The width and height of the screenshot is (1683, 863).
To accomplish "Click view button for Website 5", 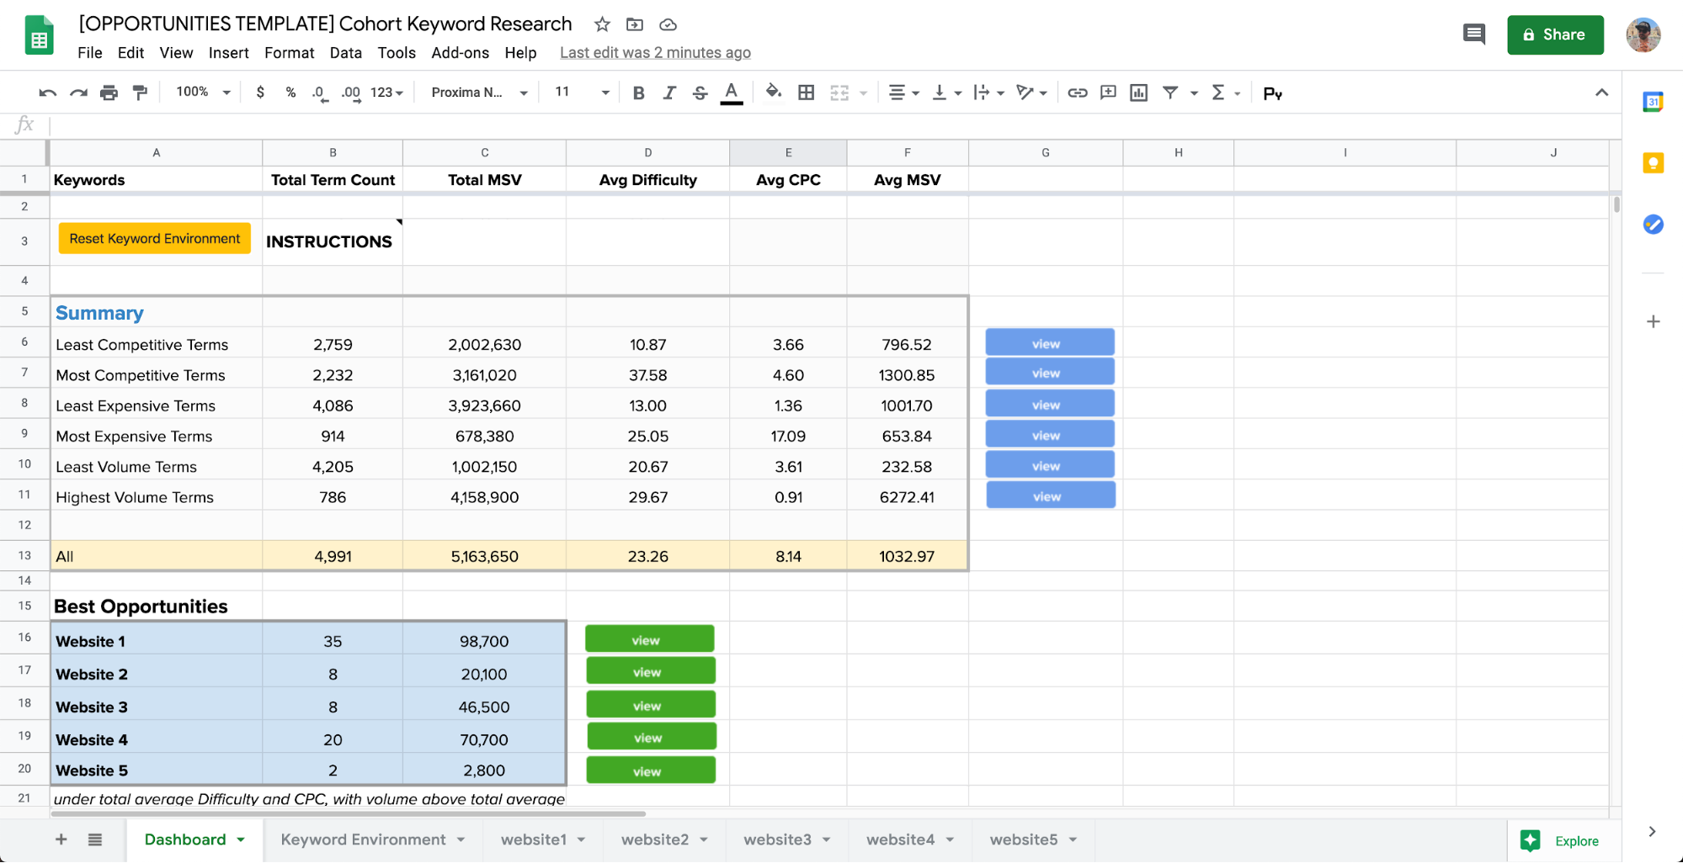I will 651,770.
